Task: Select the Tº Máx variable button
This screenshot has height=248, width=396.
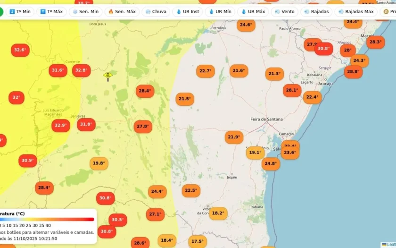Action: [x=51, y=12]
